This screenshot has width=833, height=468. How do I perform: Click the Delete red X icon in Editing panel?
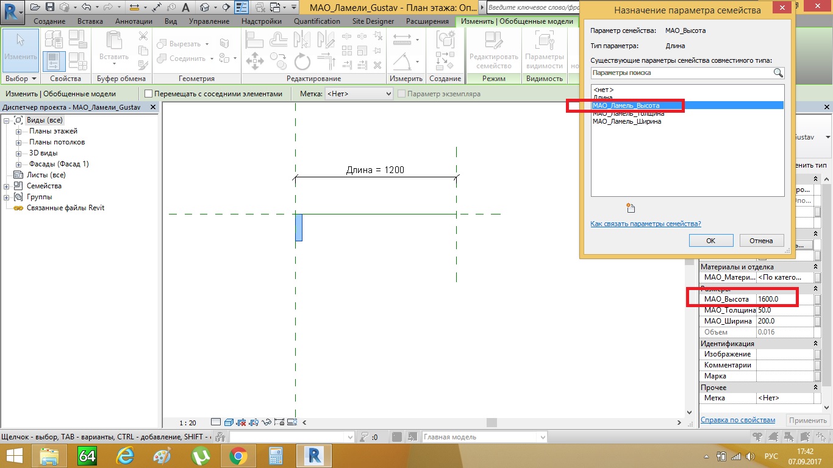tap(377, 65)
